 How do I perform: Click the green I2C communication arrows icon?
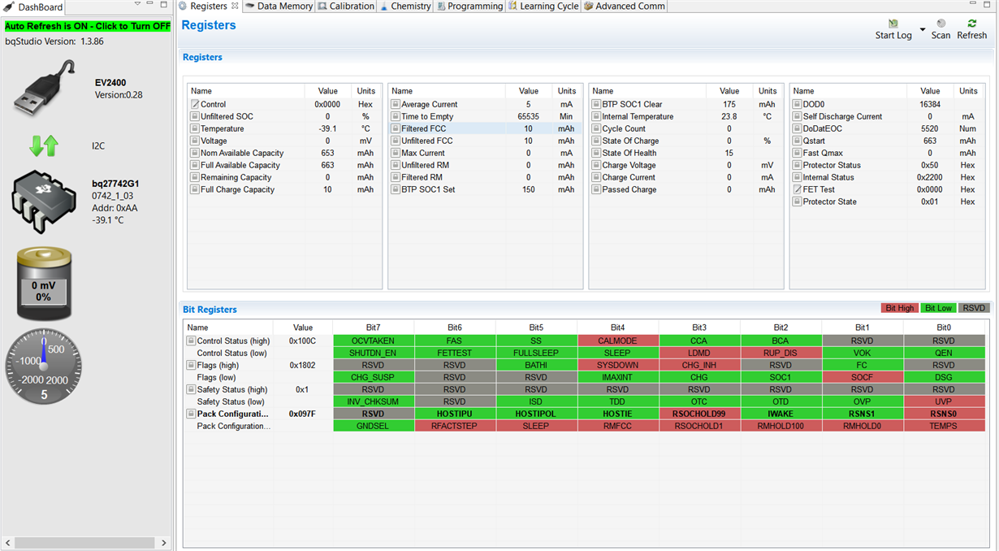coord(44,146)
